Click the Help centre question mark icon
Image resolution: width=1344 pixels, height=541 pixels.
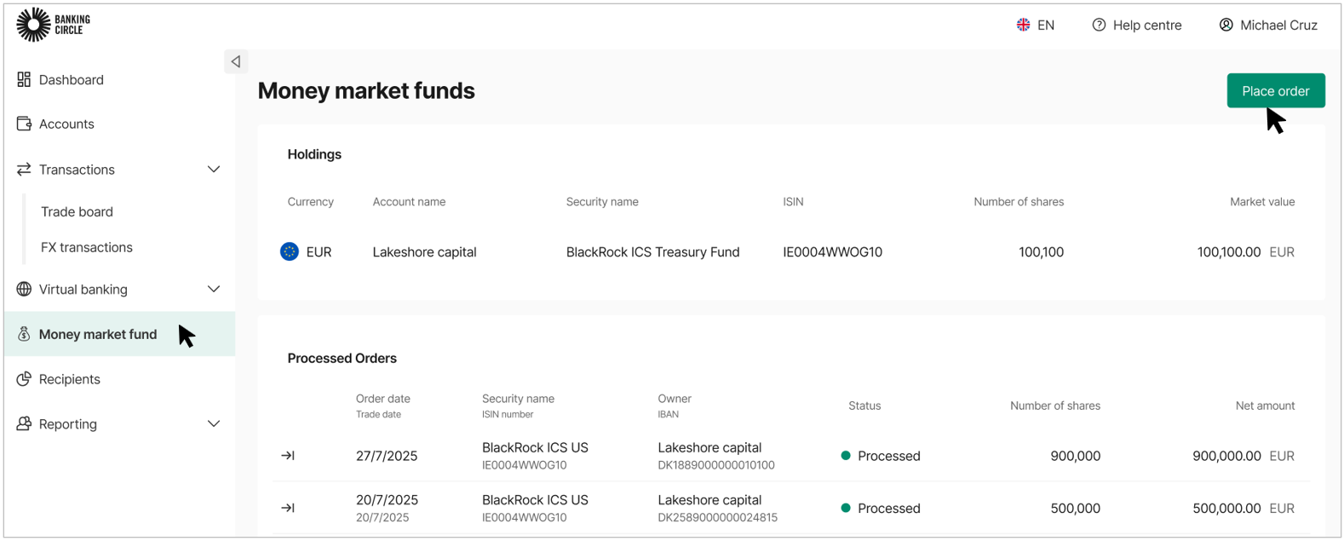coord(1099,25)
